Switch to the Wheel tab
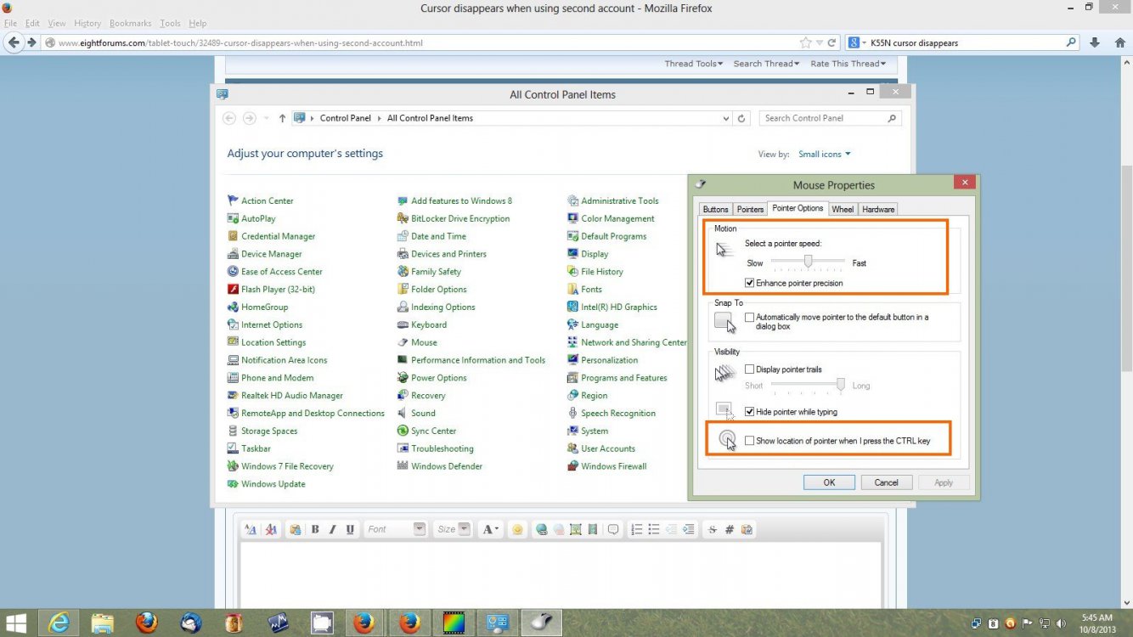This screenshot has width=1133, height=637. click(843, 209)
